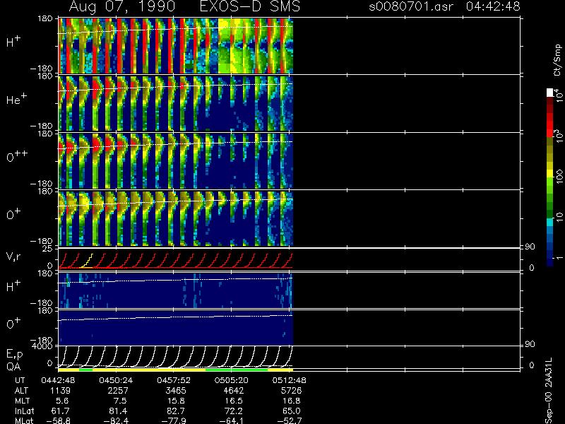Viewport: 565px width, 424px height.
Task: Click the white top cap of the color bar
Action: 550,93
